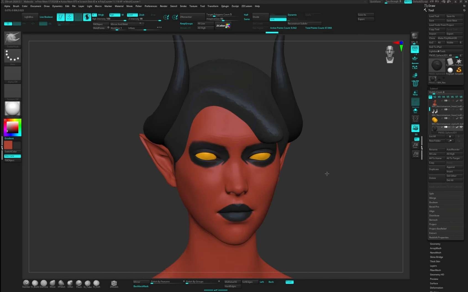Click the Floor grid icon

pos(415,58)
